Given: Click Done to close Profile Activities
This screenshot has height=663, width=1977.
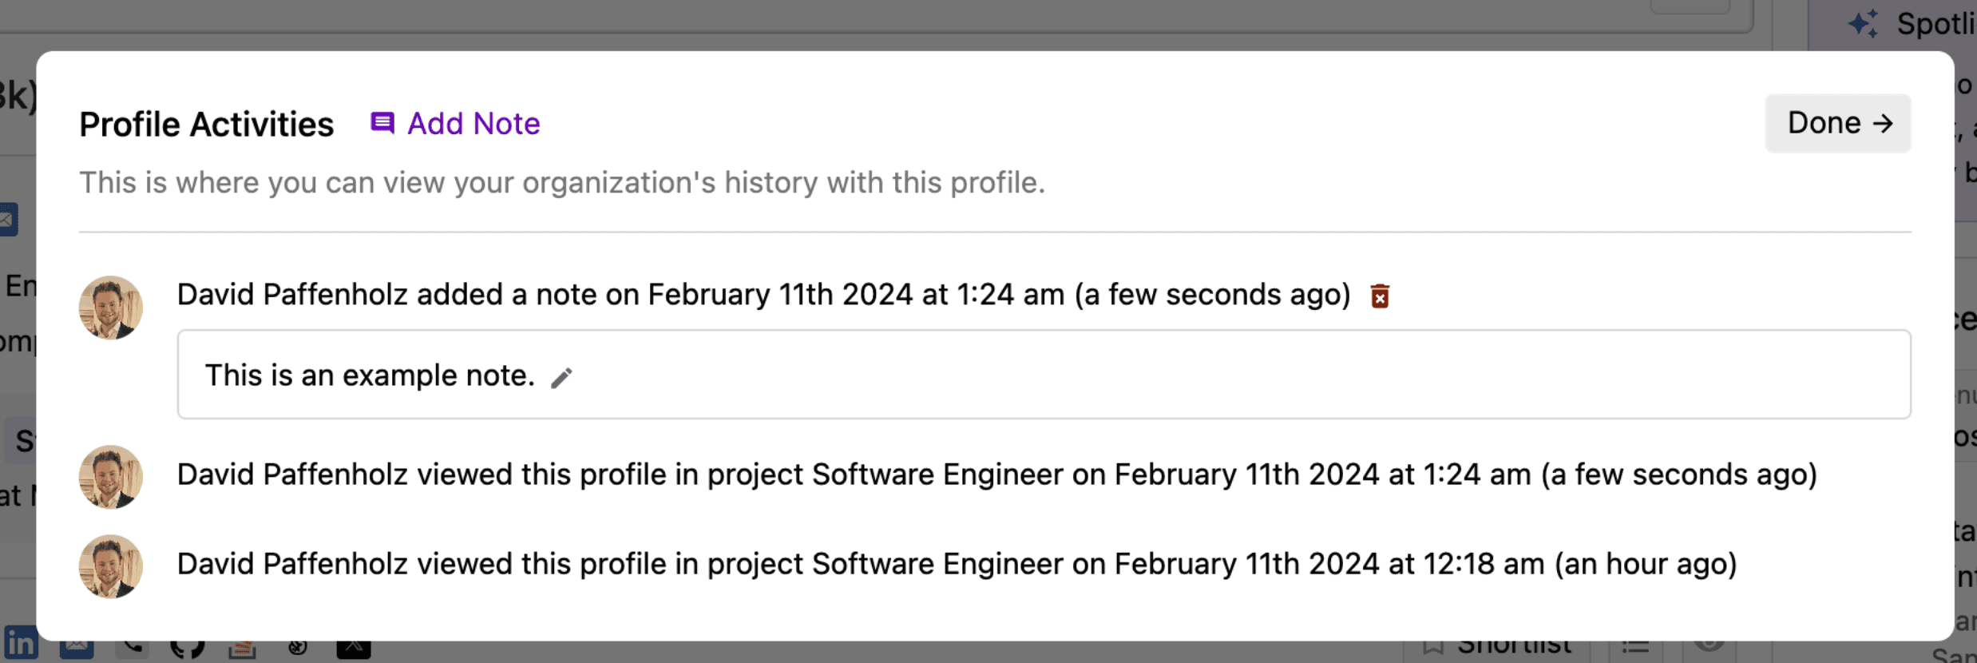Looking at the screenshot, I should coord(1837,123).
